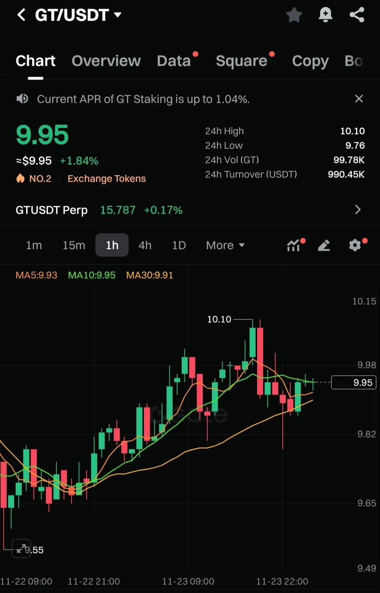
Task: Select the 1m timeframe
Action: pyautogui.click(x=34, y=245)
